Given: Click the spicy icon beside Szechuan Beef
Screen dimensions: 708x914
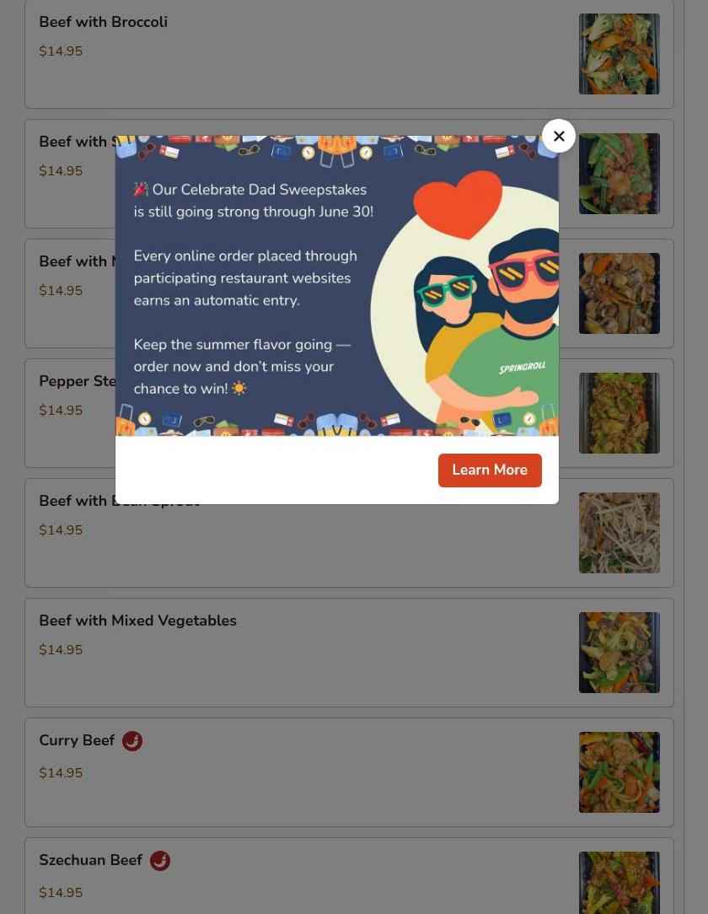Looking at the screenshot, I should [160, 860].
